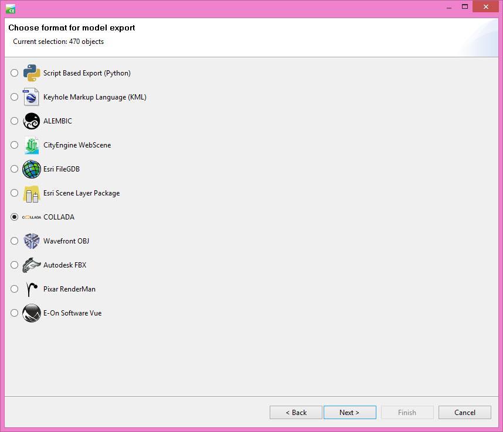Screen dimensions: 503x432
Task: Click the Python script export icon
Action: (x=32, y=73)
